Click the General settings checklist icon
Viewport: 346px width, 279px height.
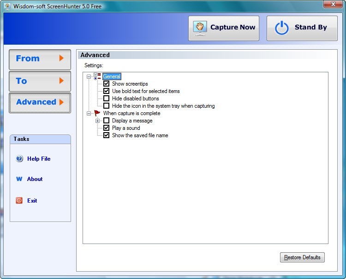click(x=97, y=76)
